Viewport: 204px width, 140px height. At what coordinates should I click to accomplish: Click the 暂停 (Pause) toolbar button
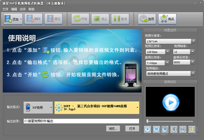[x=120, y=19]
